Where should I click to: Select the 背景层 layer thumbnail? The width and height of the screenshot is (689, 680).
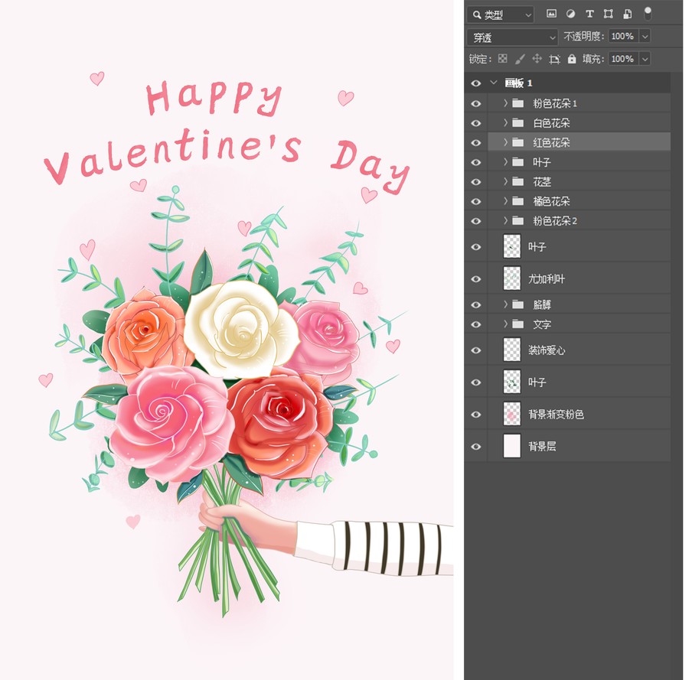pyautogui.click(x=512, y=446)
